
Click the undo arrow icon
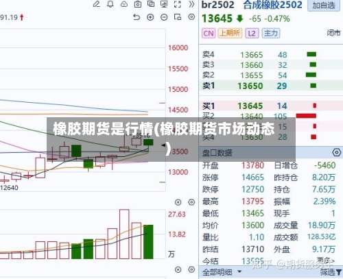coord(137,17)
